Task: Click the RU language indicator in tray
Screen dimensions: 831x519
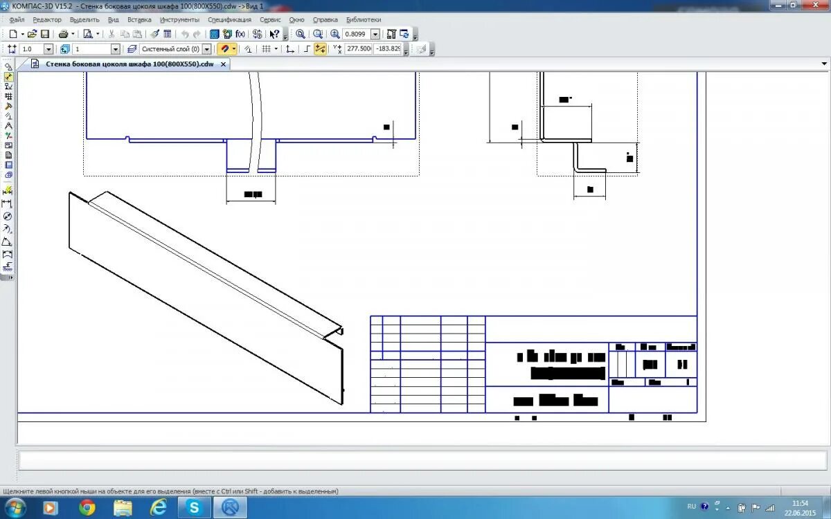Action: 691,507
